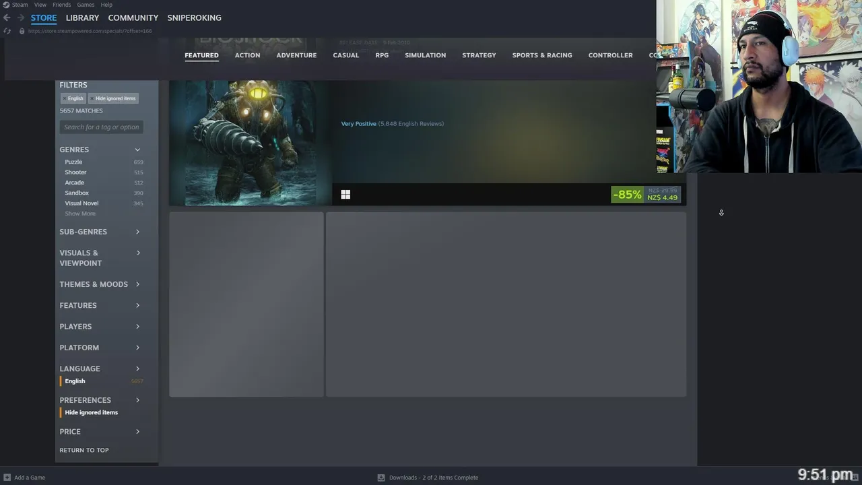The width and height of the screenshot is (862, 485).
Task: Remove the English filter tag
Action: point(65,98)
